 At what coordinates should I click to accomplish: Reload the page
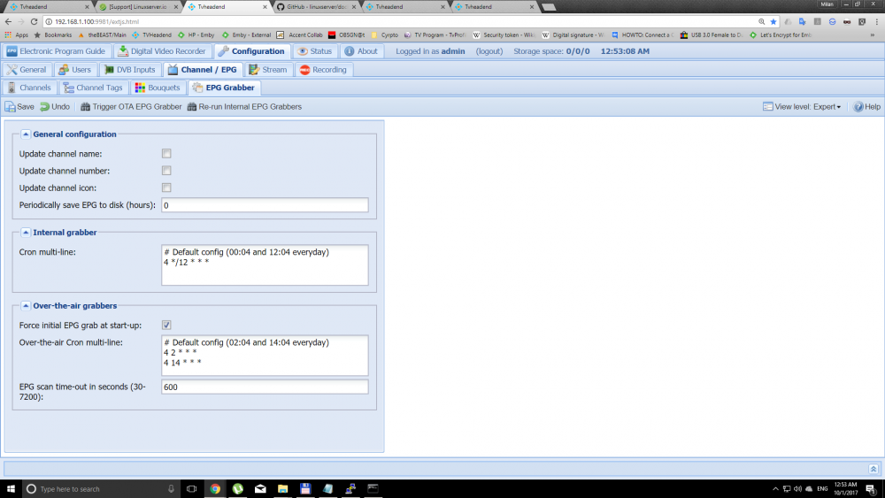pyautogui.click(x=34, y=21)
